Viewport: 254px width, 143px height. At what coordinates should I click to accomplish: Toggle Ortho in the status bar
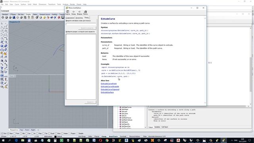90,137
